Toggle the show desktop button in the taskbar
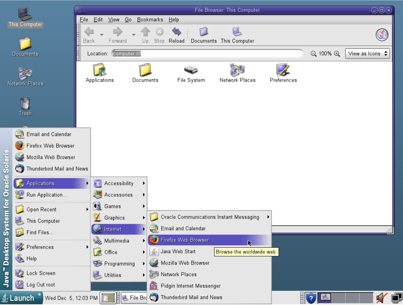Screen dimensions: 403x305 click(x=108, y=298)
